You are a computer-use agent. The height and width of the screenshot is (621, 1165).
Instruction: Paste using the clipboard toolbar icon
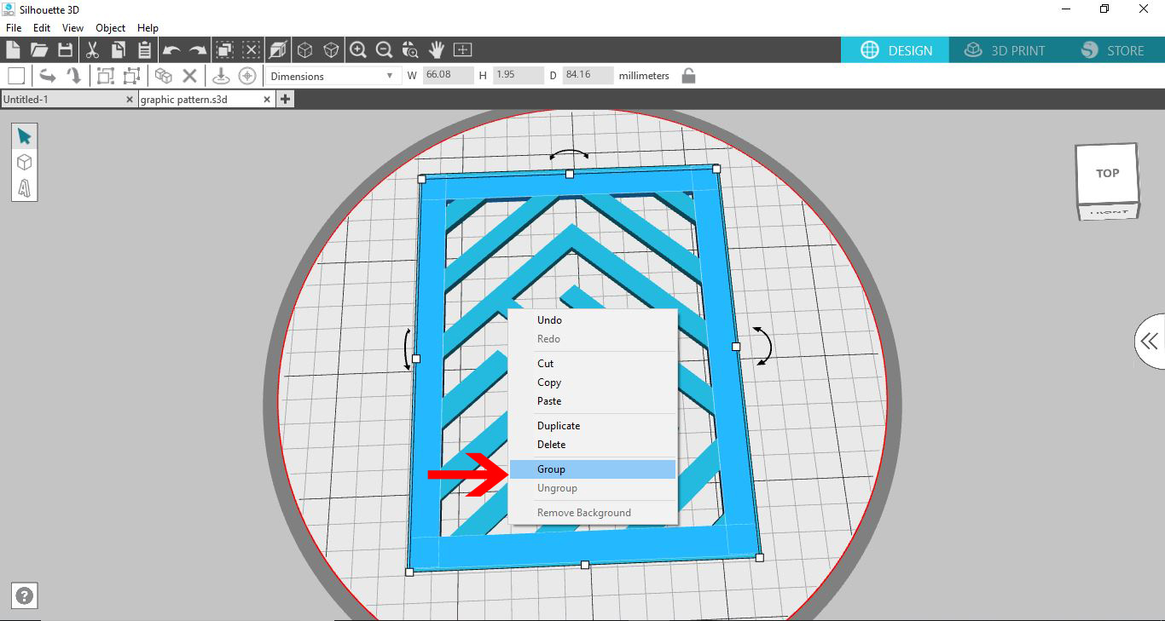[144, 49]
